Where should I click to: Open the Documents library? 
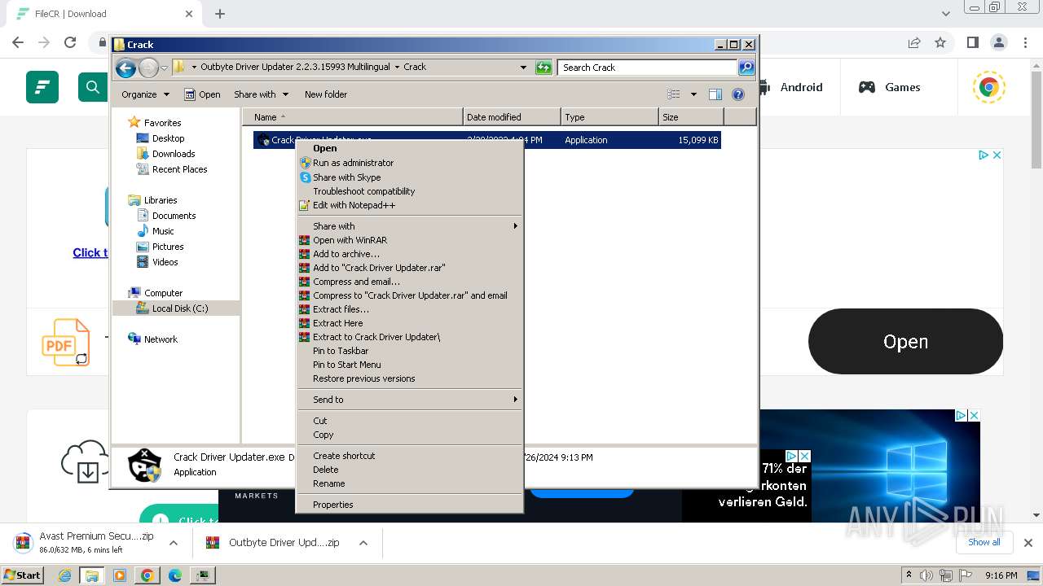tap(174, 216)
